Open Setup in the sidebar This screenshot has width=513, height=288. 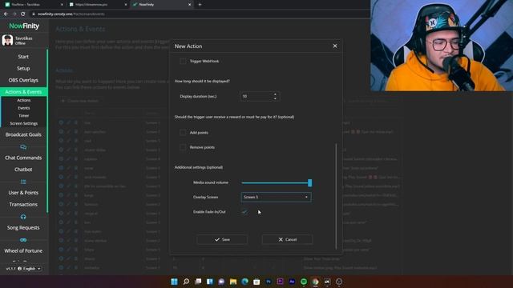23,68
